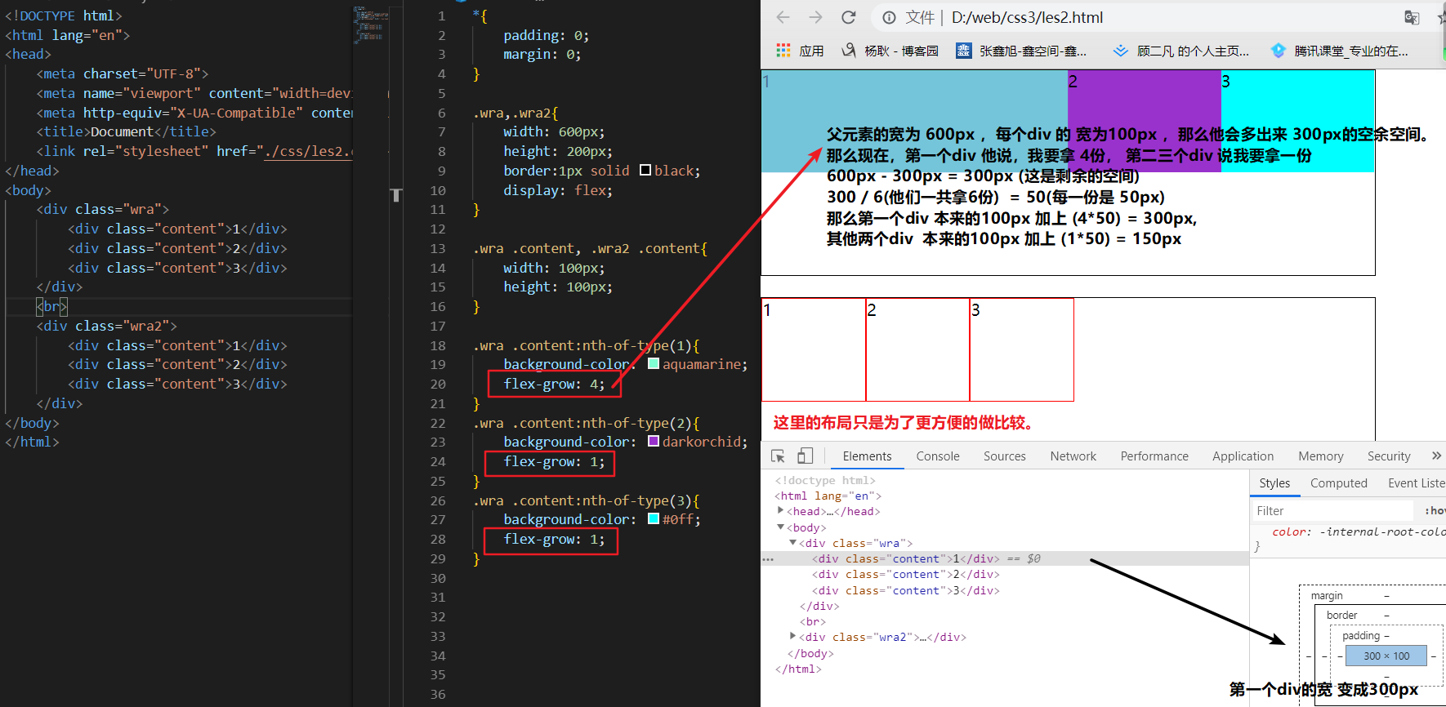Click the translate page icon
Screen dimensions: 1446x707
click(x=1412, y=17)
